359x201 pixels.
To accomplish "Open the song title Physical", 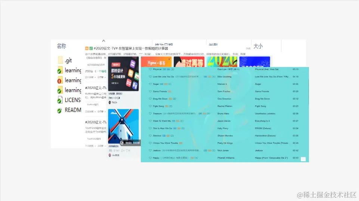I will point(157,69).
